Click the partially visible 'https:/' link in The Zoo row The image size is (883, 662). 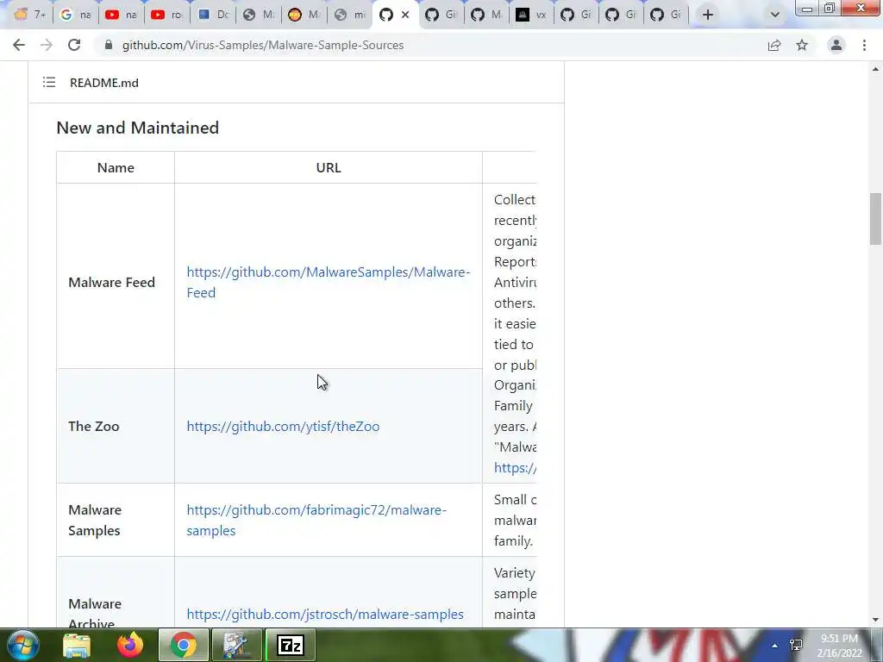point(515,468)
